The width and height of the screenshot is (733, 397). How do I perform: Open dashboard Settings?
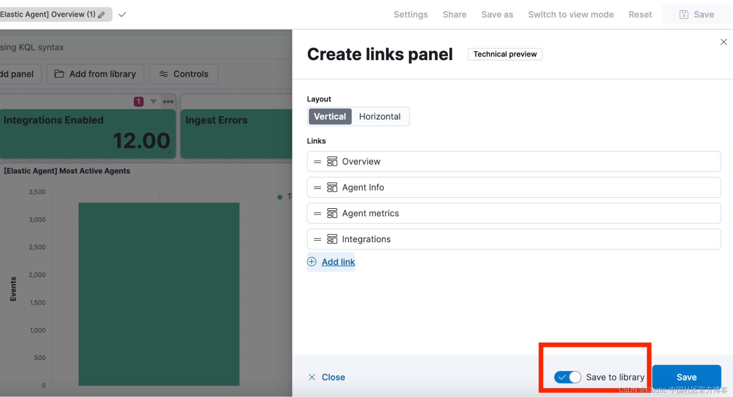(410, 15)
